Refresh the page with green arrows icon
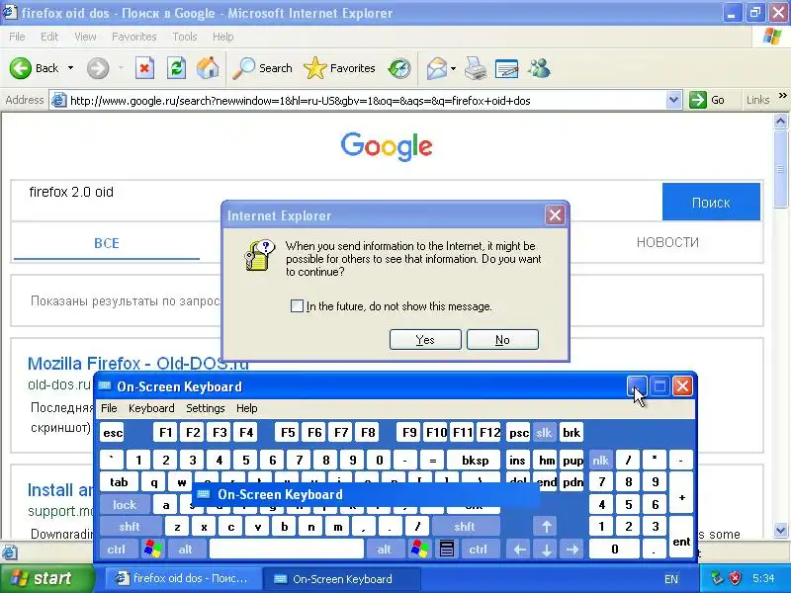The height and width of the screenshot is (593, 791). 177,68
